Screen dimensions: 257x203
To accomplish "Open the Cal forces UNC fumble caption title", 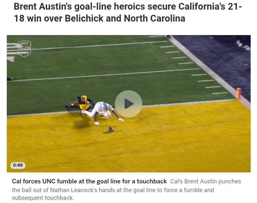I will 89,181.
